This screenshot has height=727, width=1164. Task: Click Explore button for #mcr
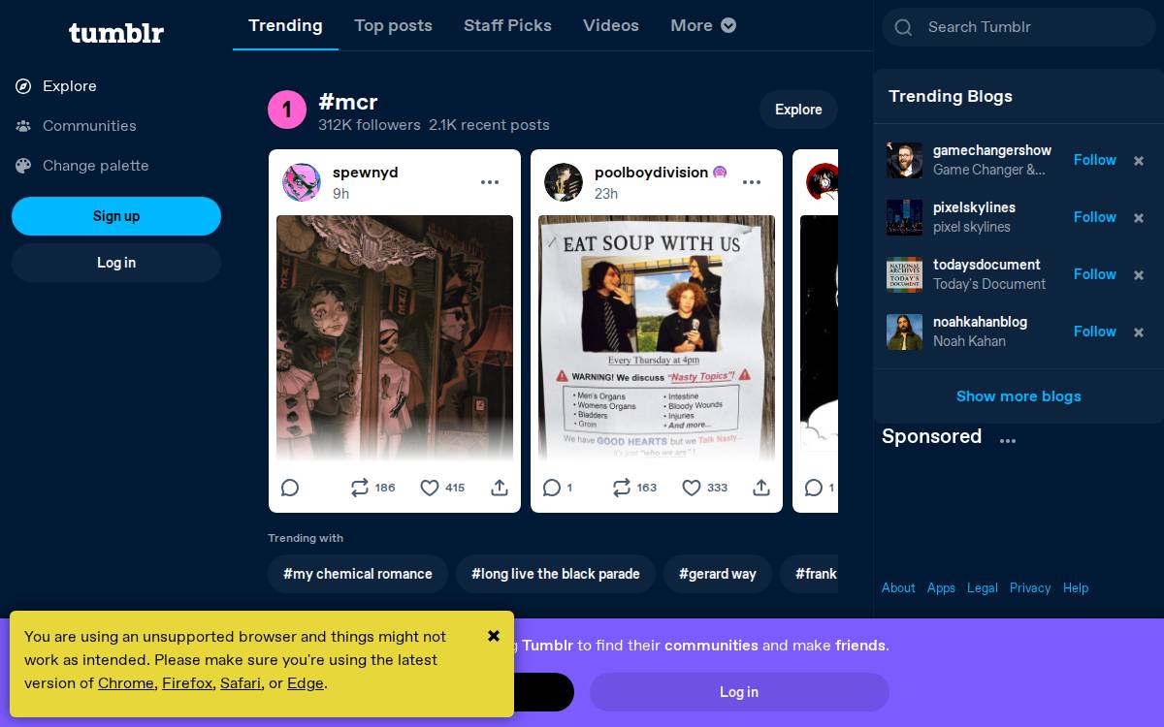click(x=798, y=110)
